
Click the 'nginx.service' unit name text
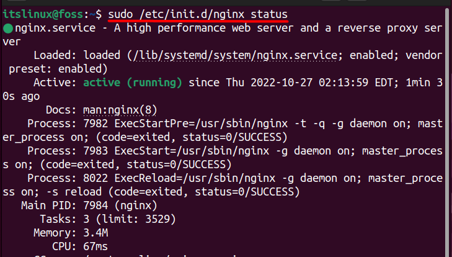pyautogui.click(x=55, y=29)
